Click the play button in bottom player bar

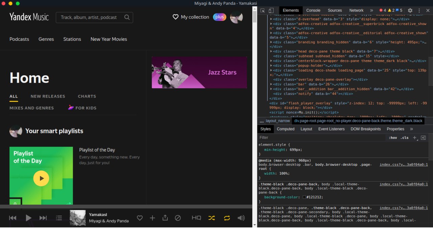click(29, 218)
